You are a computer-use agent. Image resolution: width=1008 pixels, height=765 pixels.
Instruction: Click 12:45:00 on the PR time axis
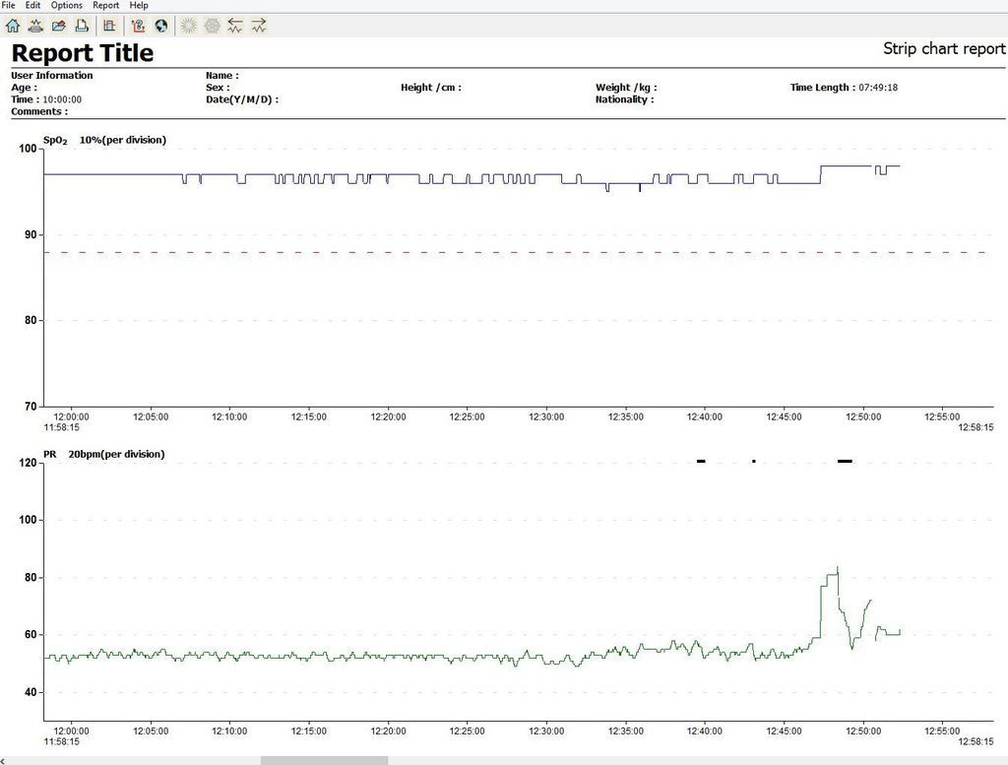784,731
